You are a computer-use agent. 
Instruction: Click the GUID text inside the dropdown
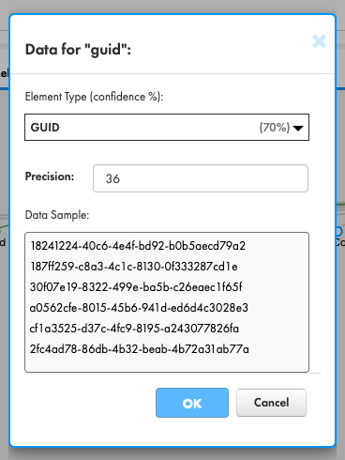point(45,128)
